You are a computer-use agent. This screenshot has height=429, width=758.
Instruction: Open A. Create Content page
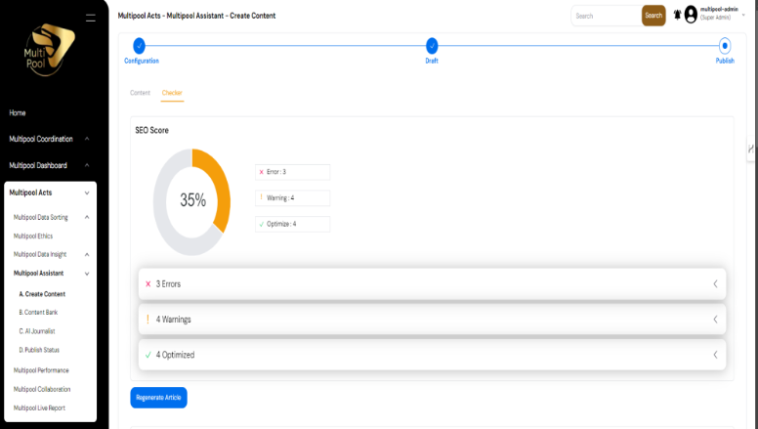(42, 294)
